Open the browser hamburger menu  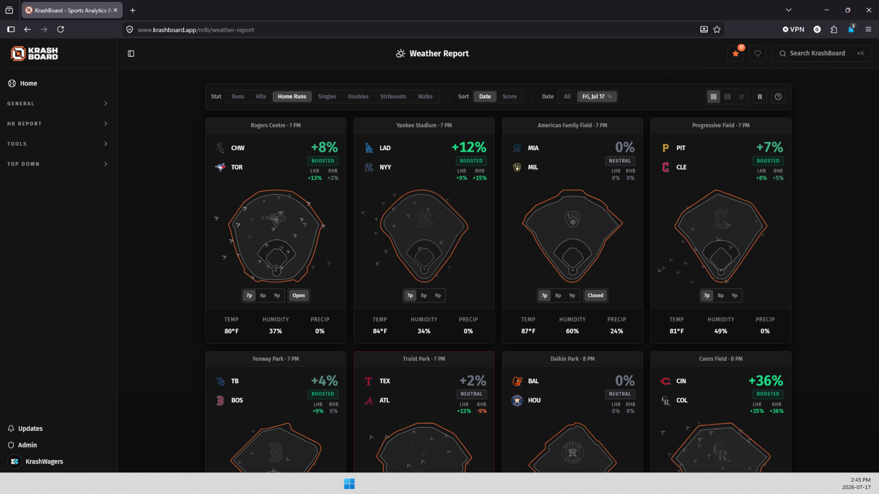click(868, 29)
